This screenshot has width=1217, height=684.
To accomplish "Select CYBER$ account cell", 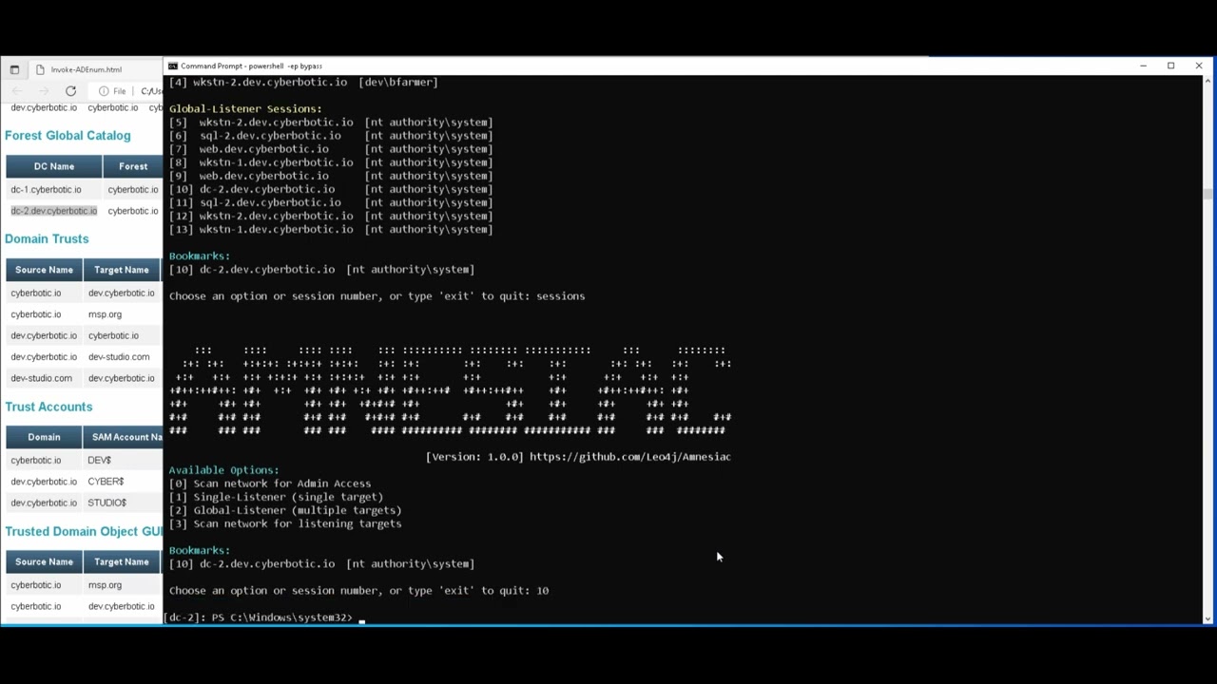I will point(106,482).
